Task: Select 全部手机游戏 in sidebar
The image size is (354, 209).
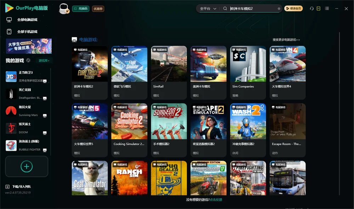Action: pyautogui.click(x=27, y=31)
